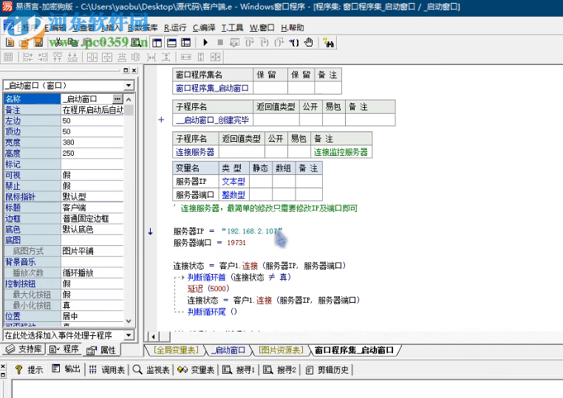Open help search binoculars icon
The image size is (563, 398).
(328, 43)
